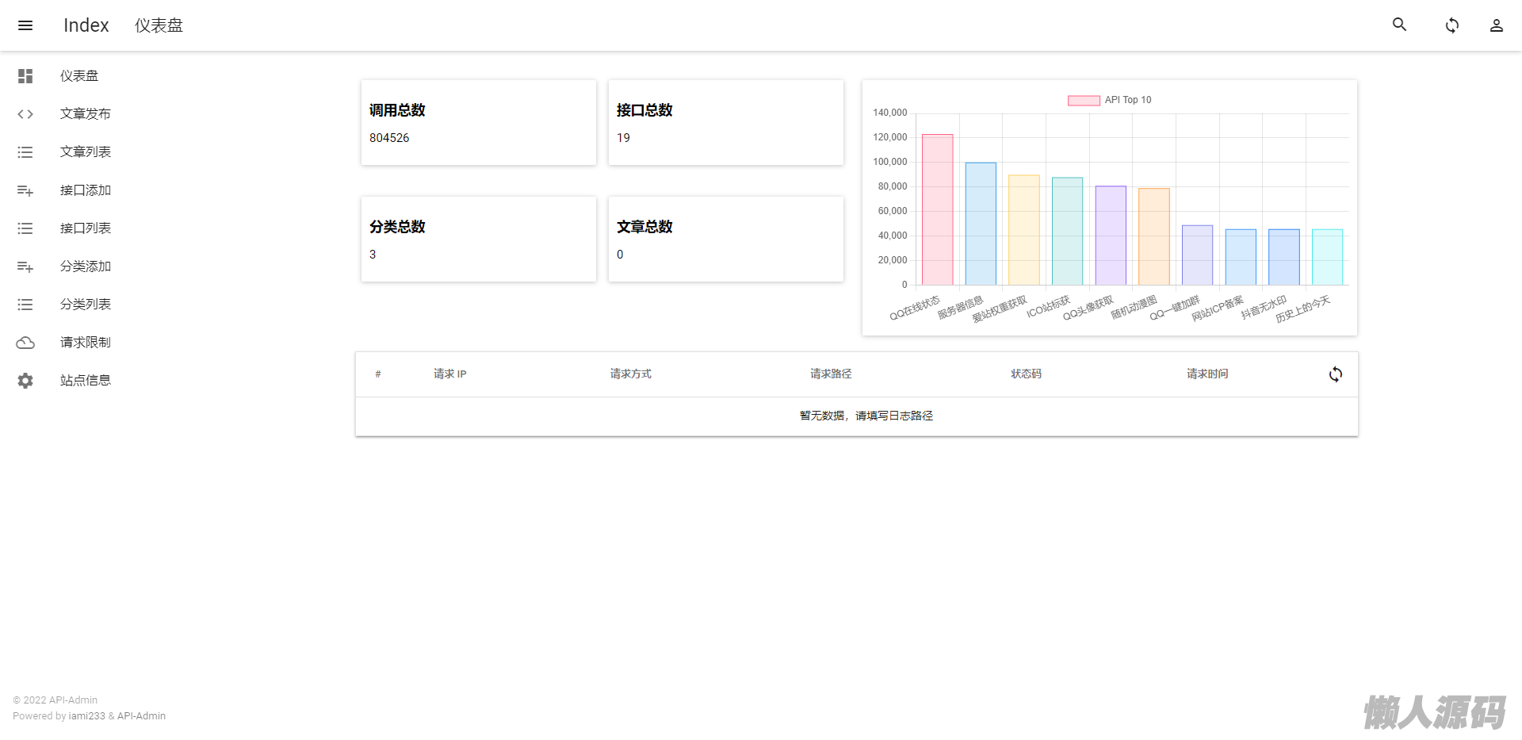The image size is (1522, 740).
Task: Click the iami233 footer link
Action: click(x=86, y=716)
